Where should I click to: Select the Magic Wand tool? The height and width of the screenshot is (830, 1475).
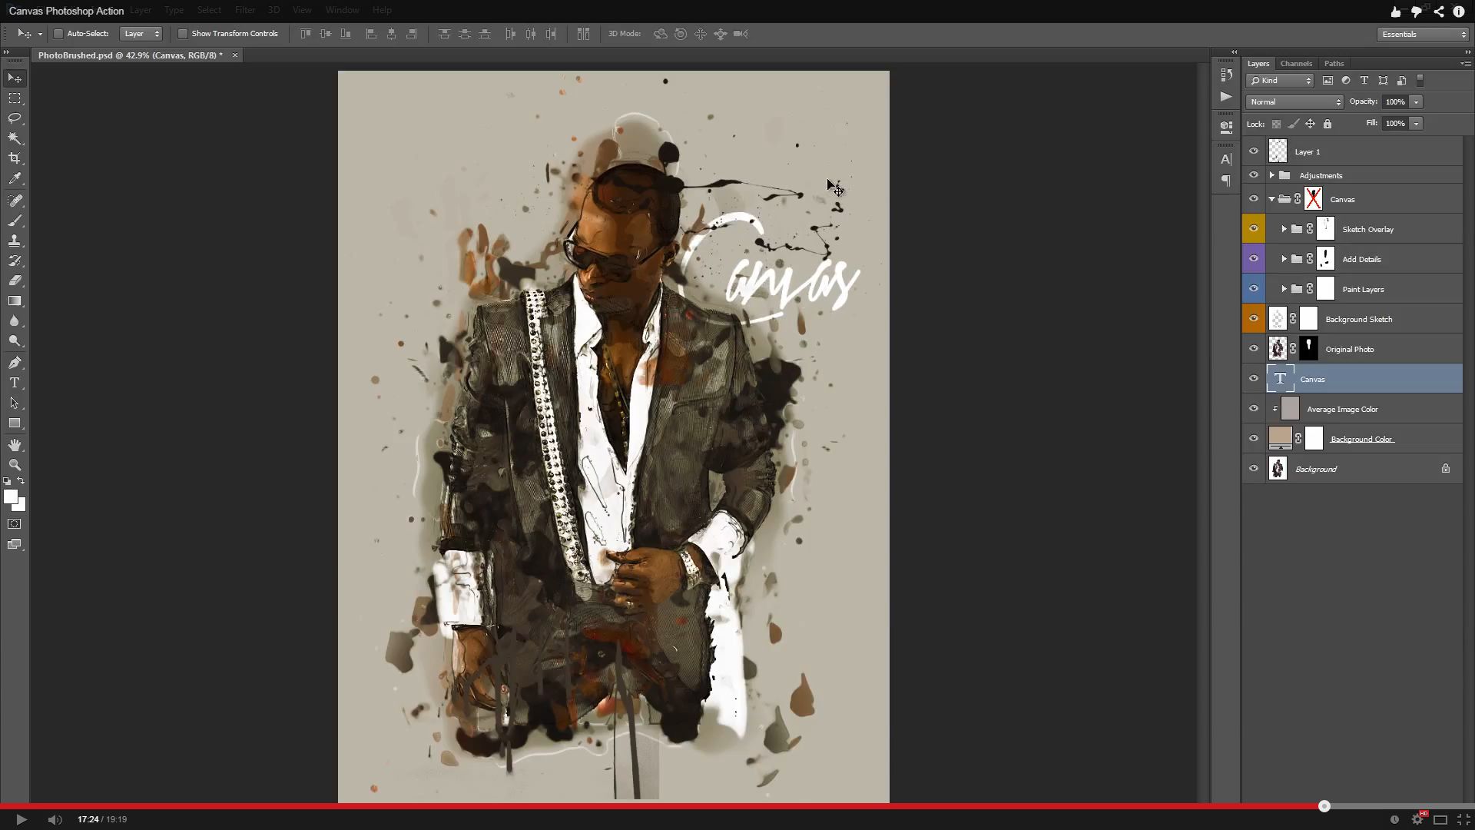[x=15, y=139]
